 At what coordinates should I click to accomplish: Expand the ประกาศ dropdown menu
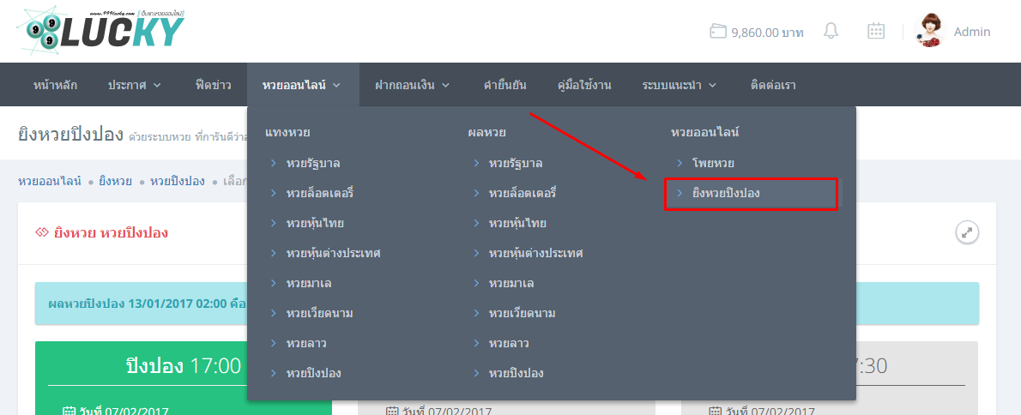(x=135, y=85)
